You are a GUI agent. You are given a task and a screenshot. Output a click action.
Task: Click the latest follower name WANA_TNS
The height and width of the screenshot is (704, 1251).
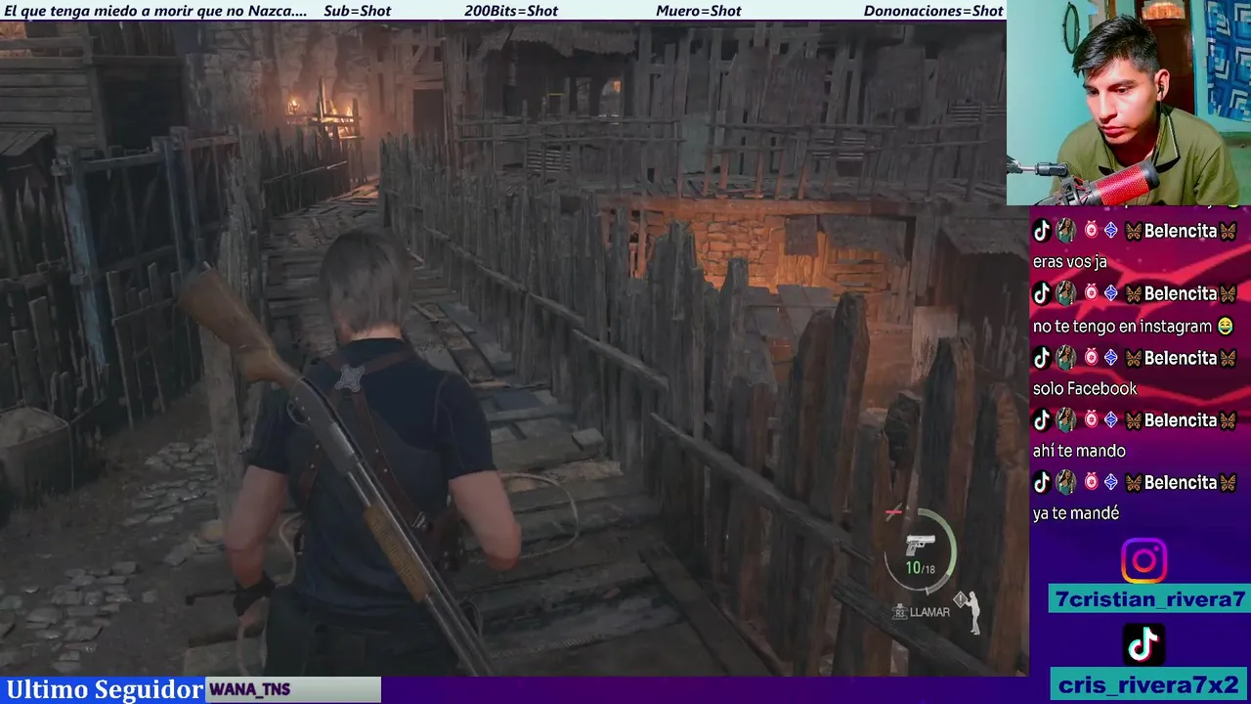click(x=250, y=689)
